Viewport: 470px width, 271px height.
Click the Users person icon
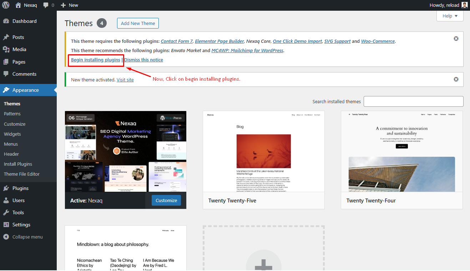click(6, 200)
